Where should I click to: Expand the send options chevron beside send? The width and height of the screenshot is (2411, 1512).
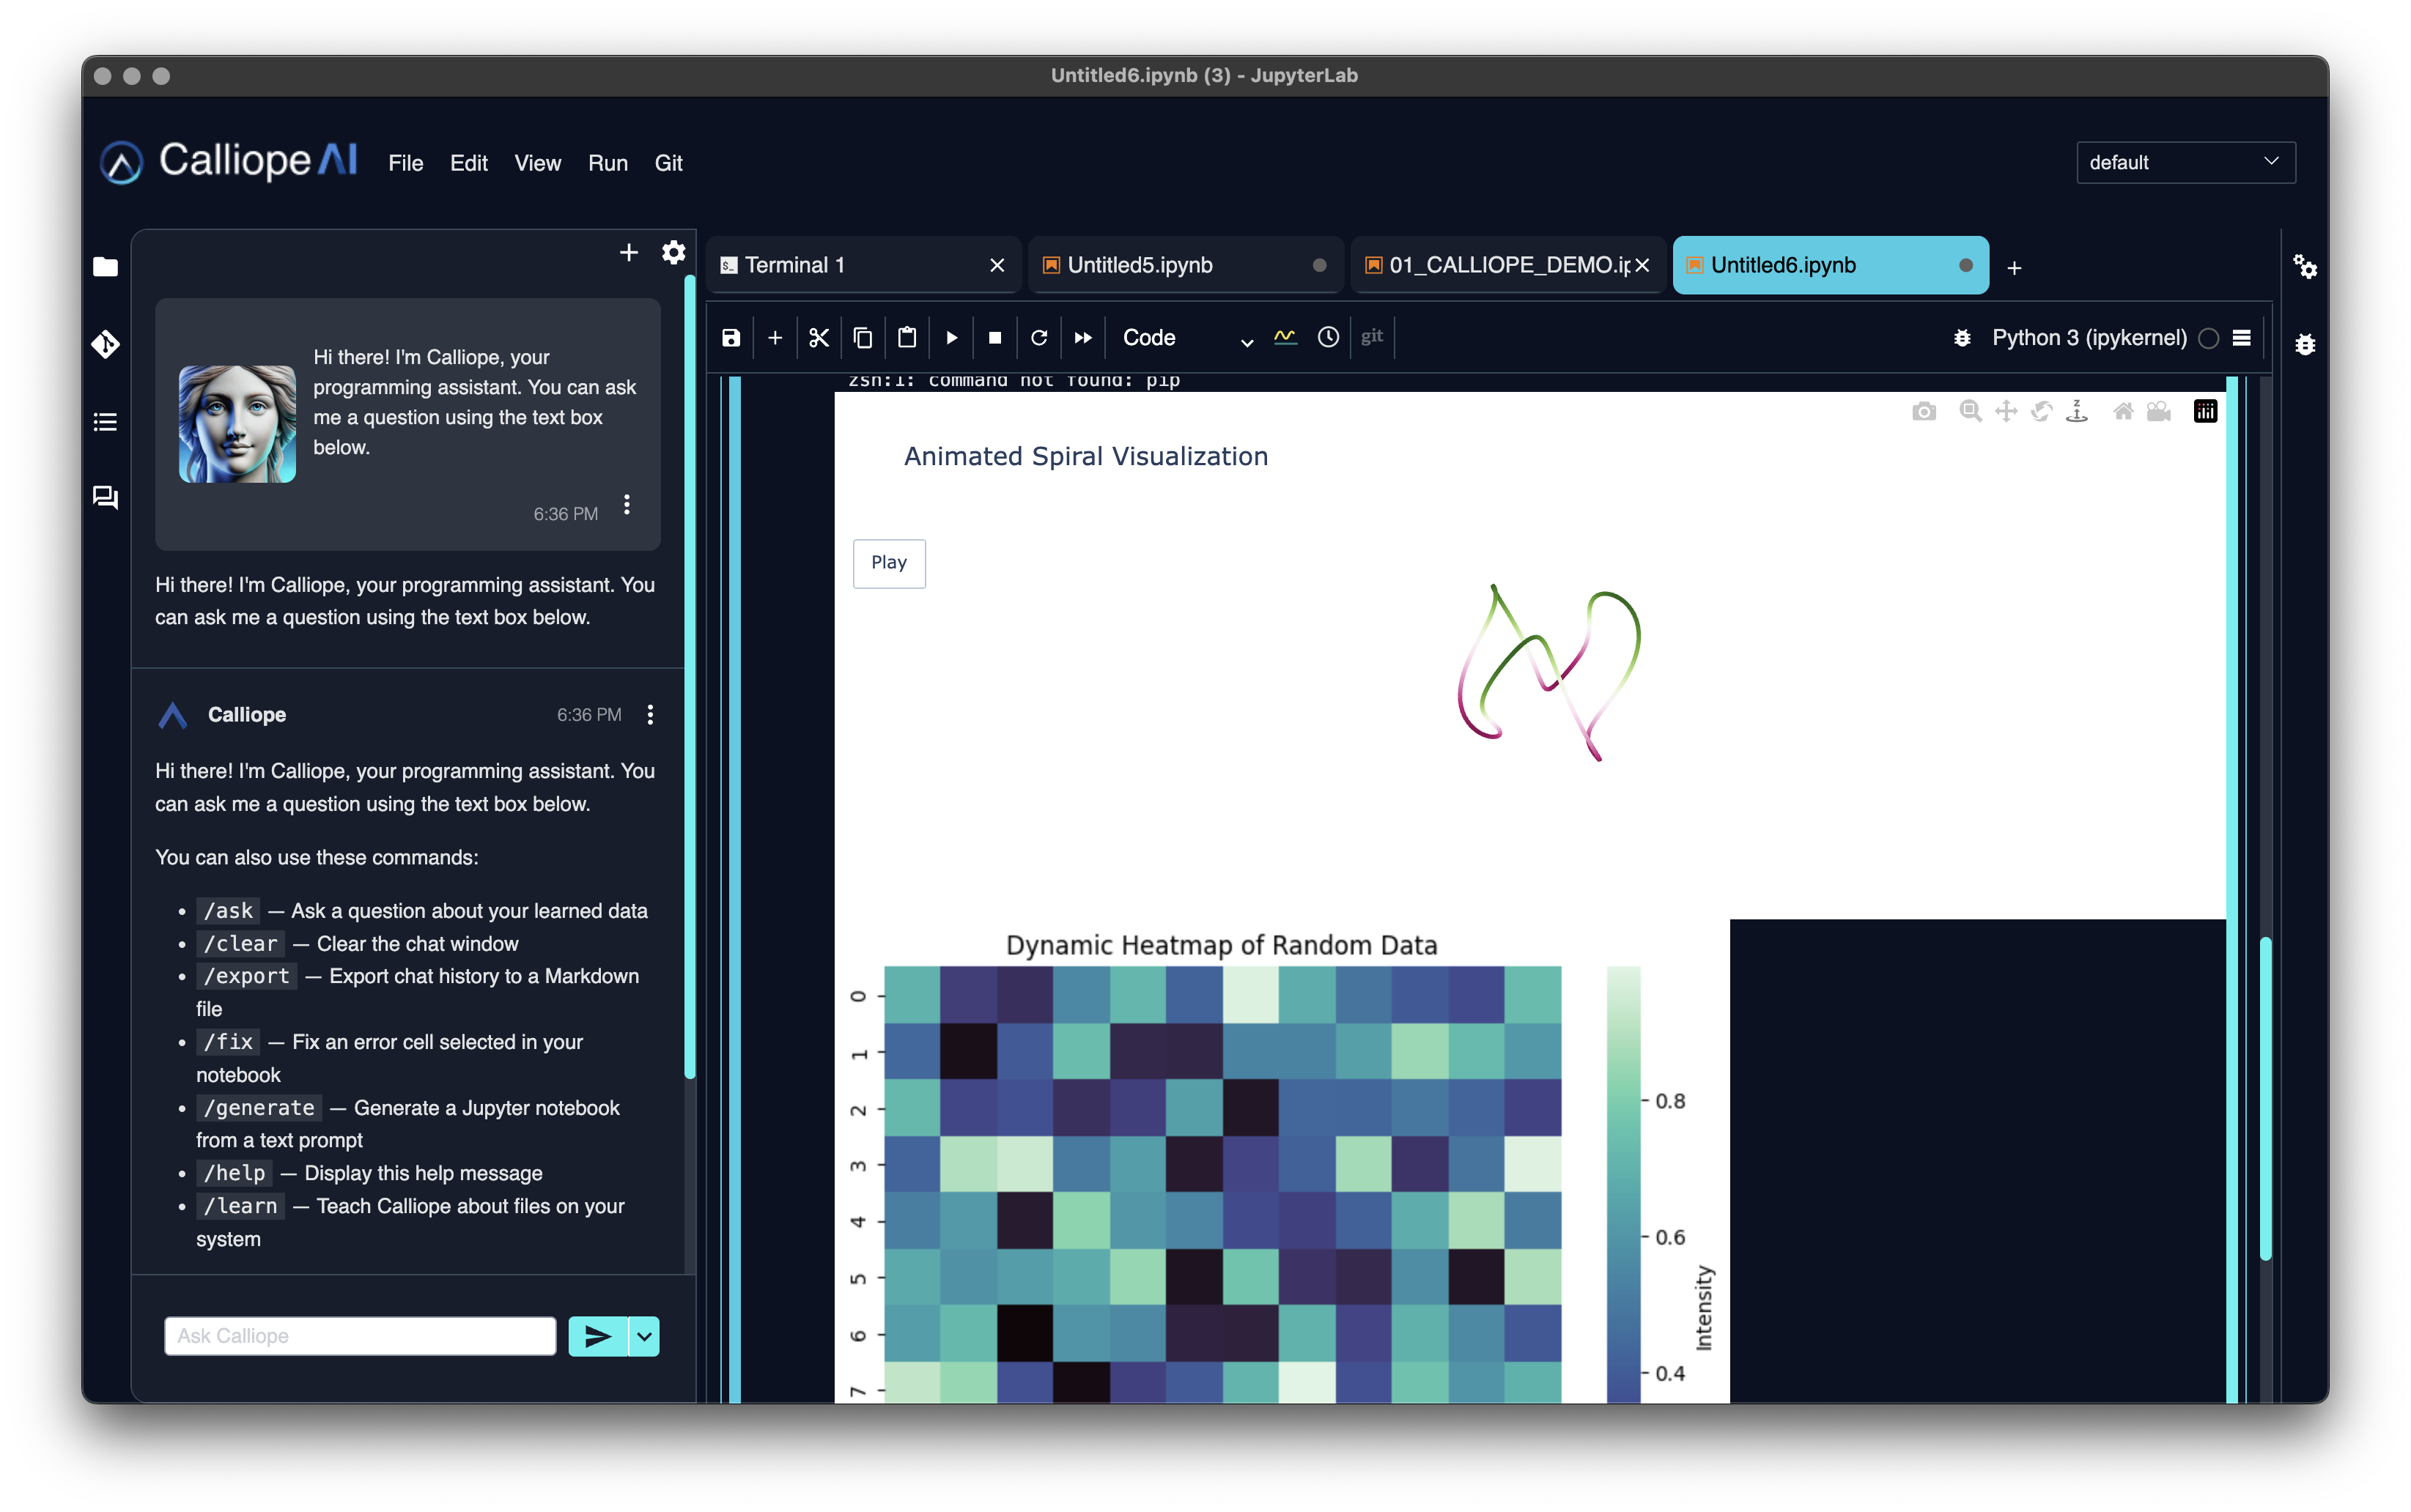click(x=643, y=1336)
